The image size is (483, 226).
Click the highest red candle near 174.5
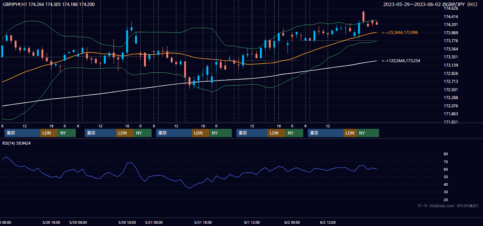coord(363,17)
